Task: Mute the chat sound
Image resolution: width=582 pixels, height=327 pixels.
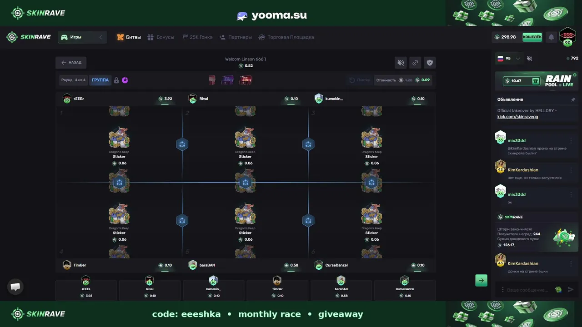Action: (x=529, y=59)
